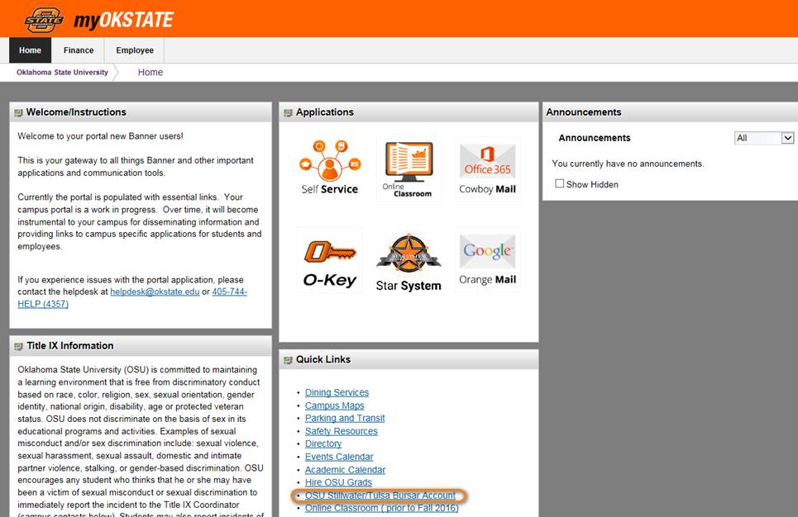Image resolution: width=798 pixels, height=517 pixels.
Task: Open the OSU Stillwater/Tulsa Bursar Account link
Action: pos(380,495)
